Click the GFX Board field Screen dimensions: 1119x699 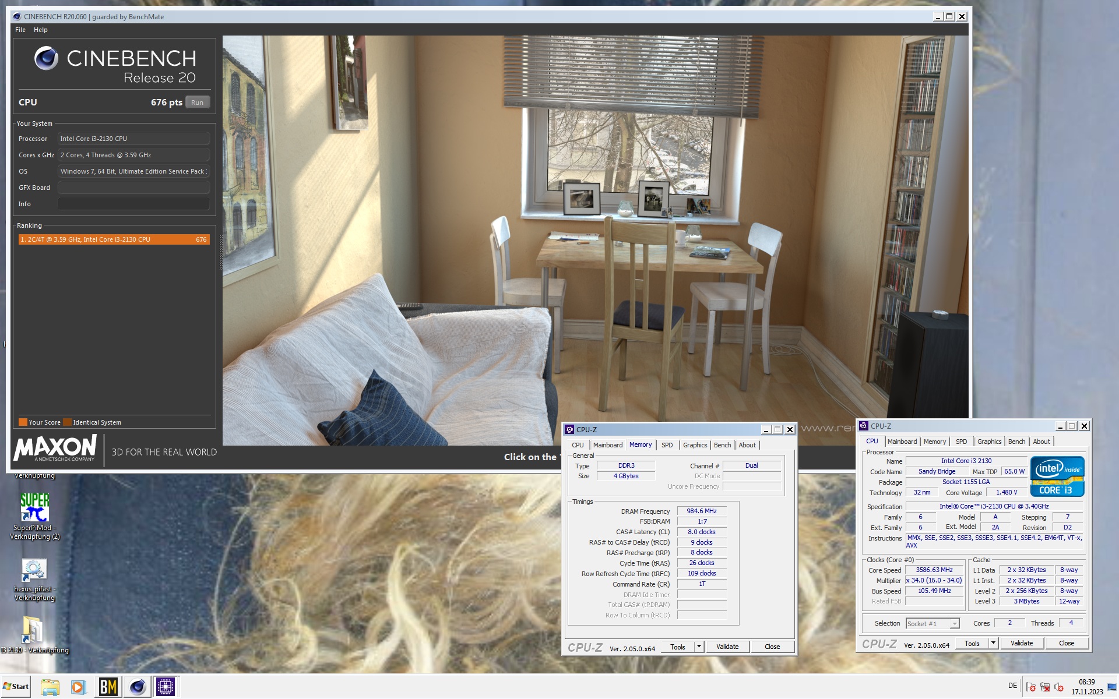tap(133, 188)
